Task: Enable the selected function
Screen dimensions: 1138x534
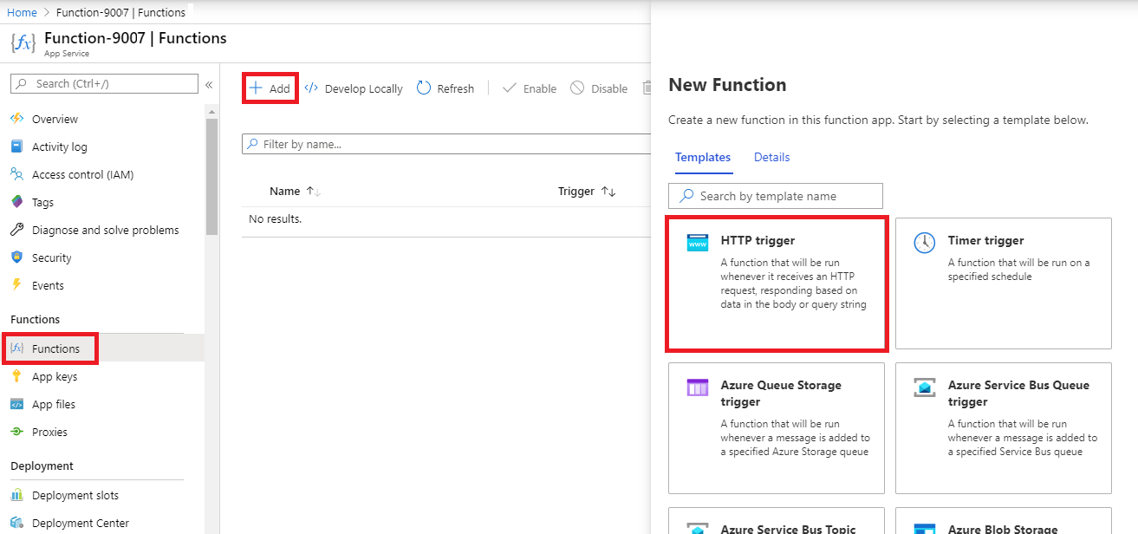Action: [529, 88]
